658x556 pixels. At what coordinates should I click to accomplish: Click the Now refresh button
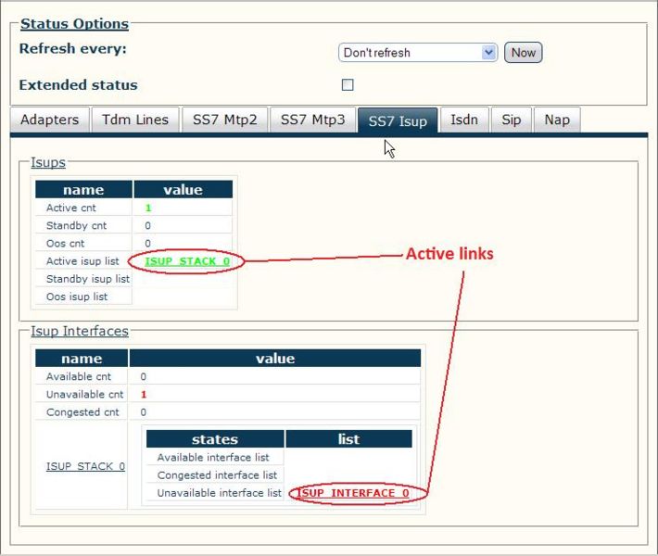tap(523, 53)
